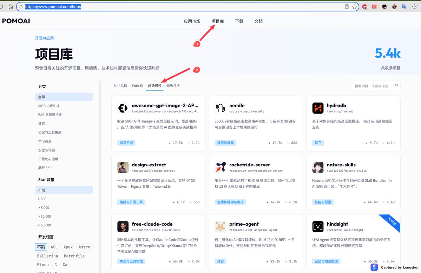
Task: Bookmark this page with the star icon
Action: [354, 7]
